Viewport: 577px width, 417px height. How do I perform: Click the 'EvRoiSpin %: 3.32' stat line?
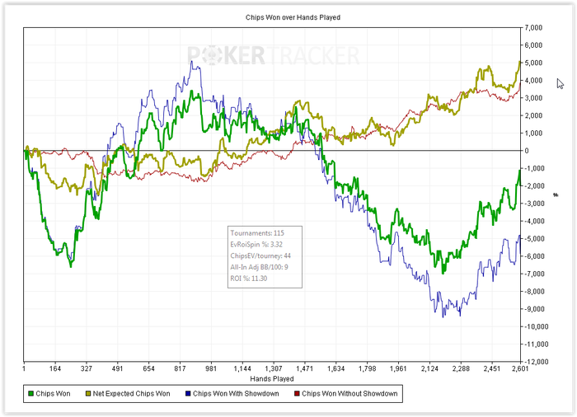256,245
